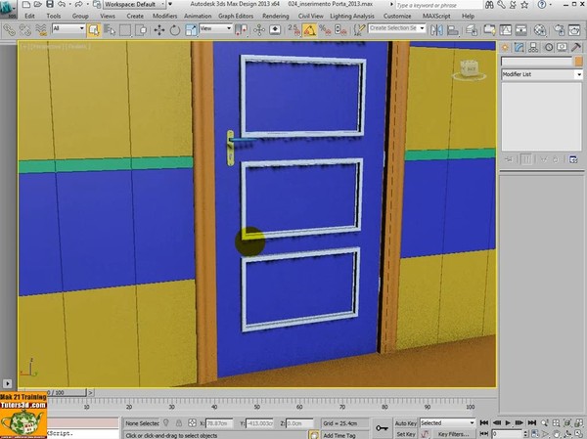This screenshot has height=439, width=587.
Task: Activate the Select Object tool
Action: [94, 30]
